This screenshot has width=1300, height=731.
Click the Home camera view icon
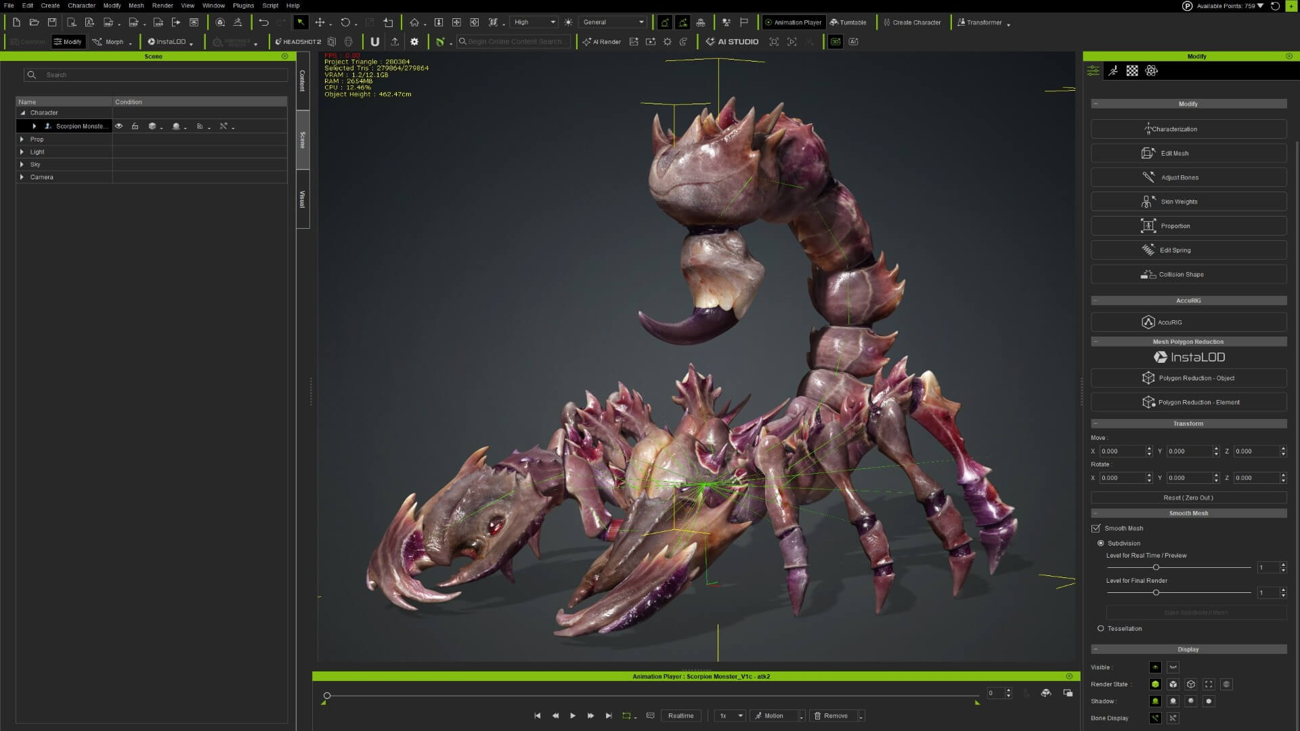pos(414,22)
